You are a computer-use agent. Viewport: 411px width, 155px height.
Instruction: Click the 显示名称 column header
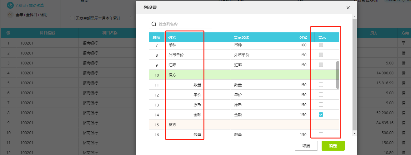click(x=263, y=37)
